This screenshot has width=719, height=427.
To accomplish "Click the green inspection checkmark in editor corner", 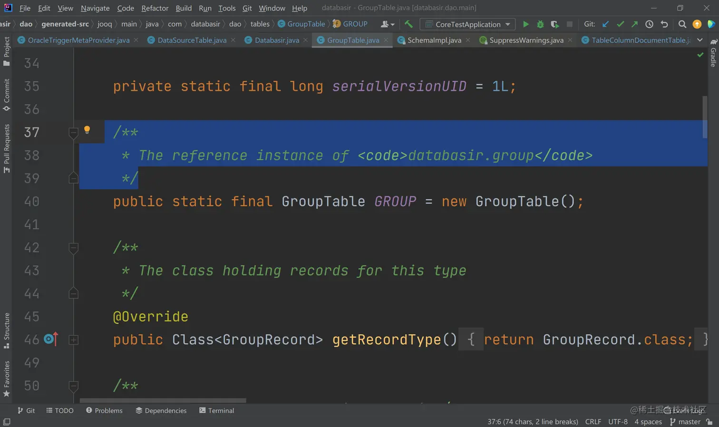I will pos(700,55).
